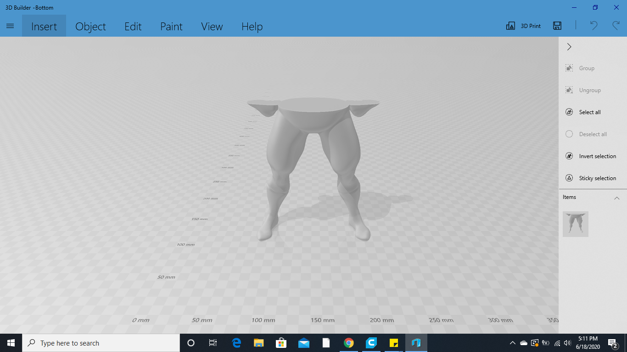
Task: Open the Paint menu
Action: (171, 26)
